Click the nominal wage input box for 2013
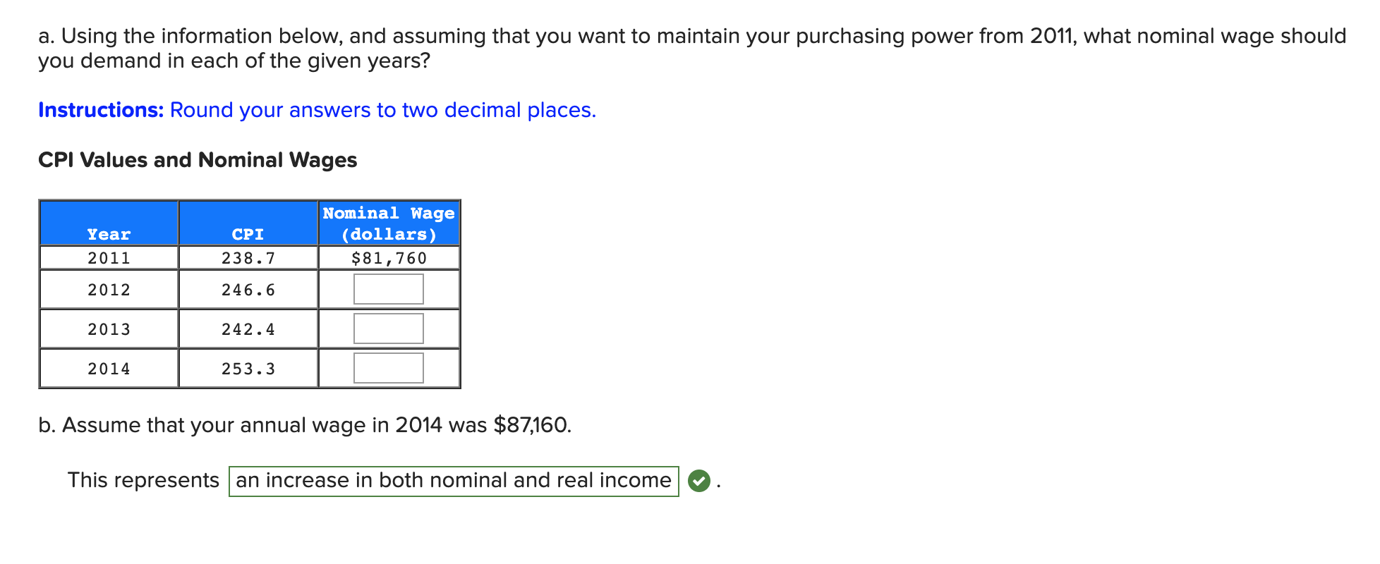 388,328
